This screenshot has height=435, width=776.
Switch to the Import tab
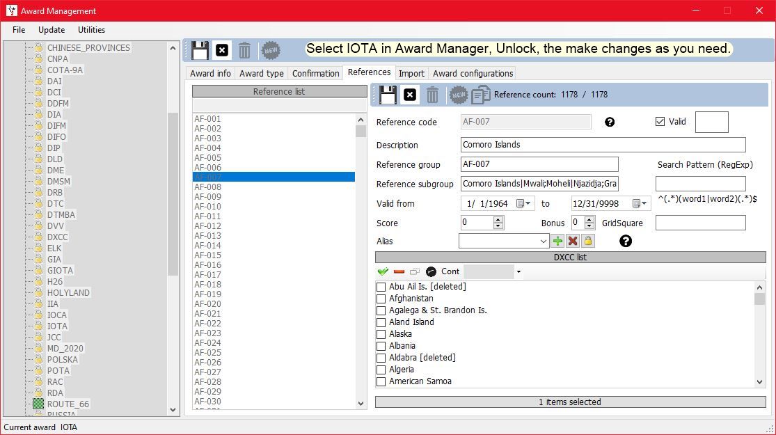[412, 73]
